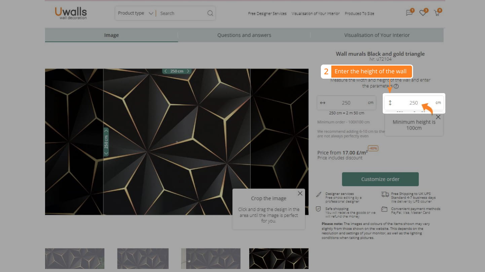485x272 pixels.
Task: Switch to Visualisation of Your Interior tab
Action: coord(377,35)
